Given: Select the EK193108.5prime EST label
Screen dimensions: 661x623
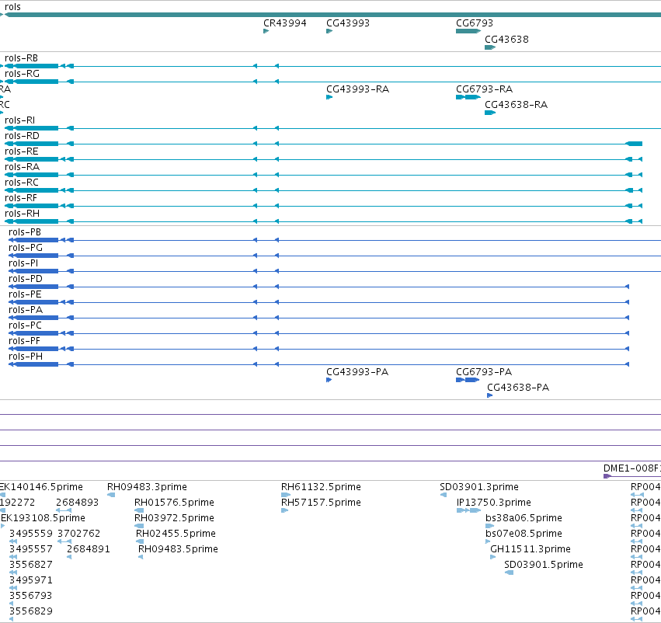Looking at the screenshot, I should (43, 517).
